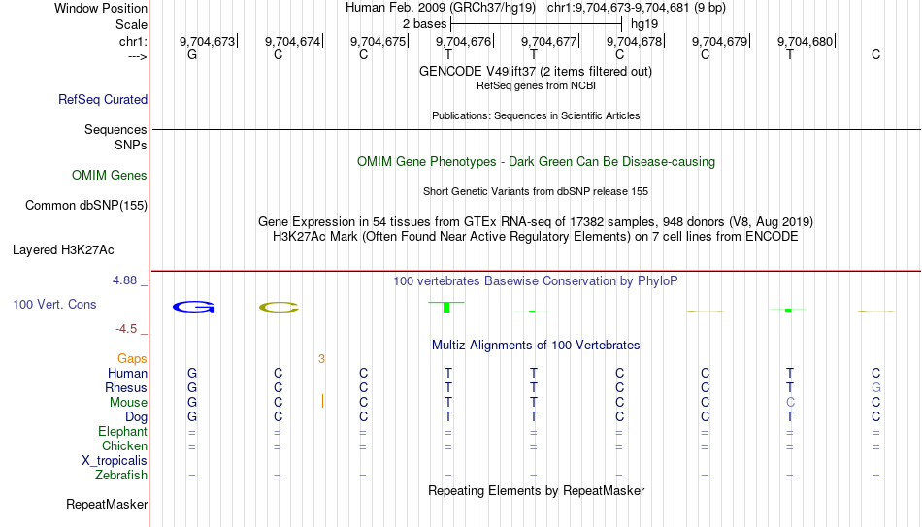Click the blue G conservation logo letter
The image size is (922, 527).
[x=193, y=307]
